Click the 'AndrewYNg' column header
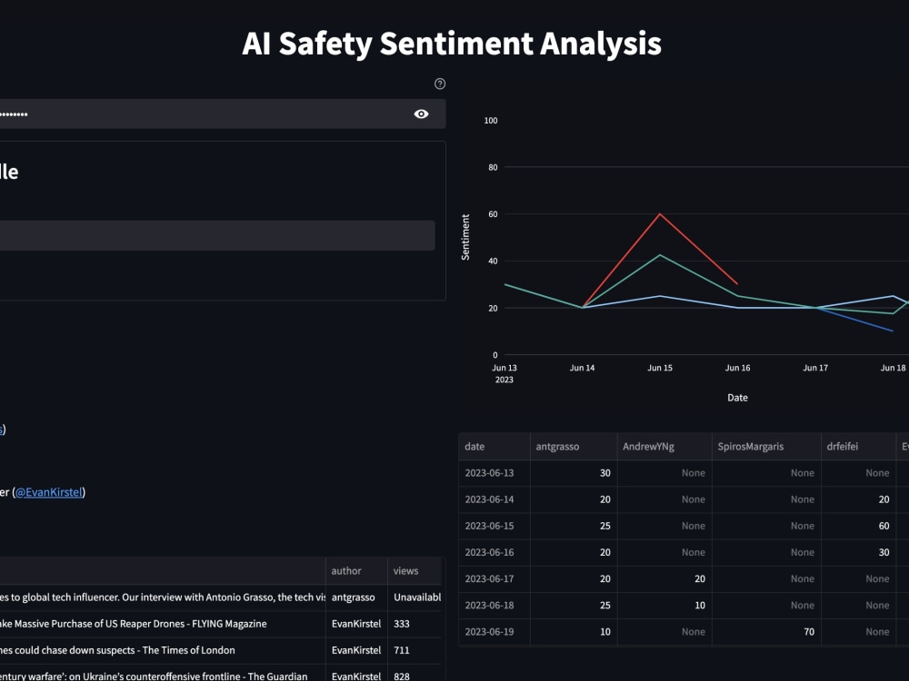The height and width of the screenshot is (681, 909). [664, 447]
